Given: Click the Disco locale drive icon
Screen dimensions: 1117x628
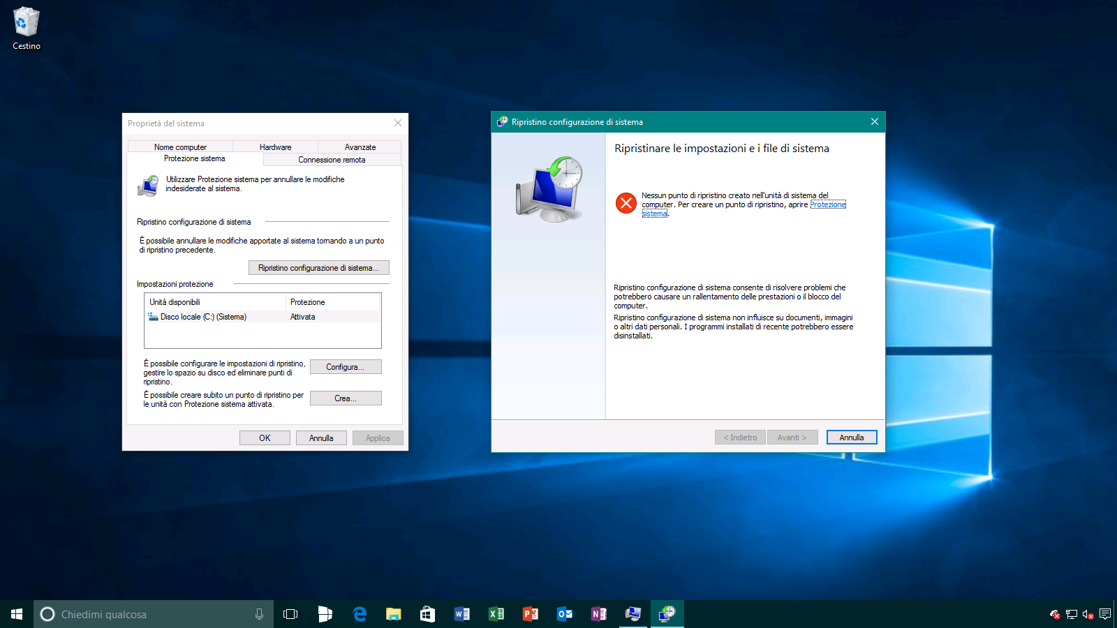Looking at the screenshot, I should coord(153,317).
